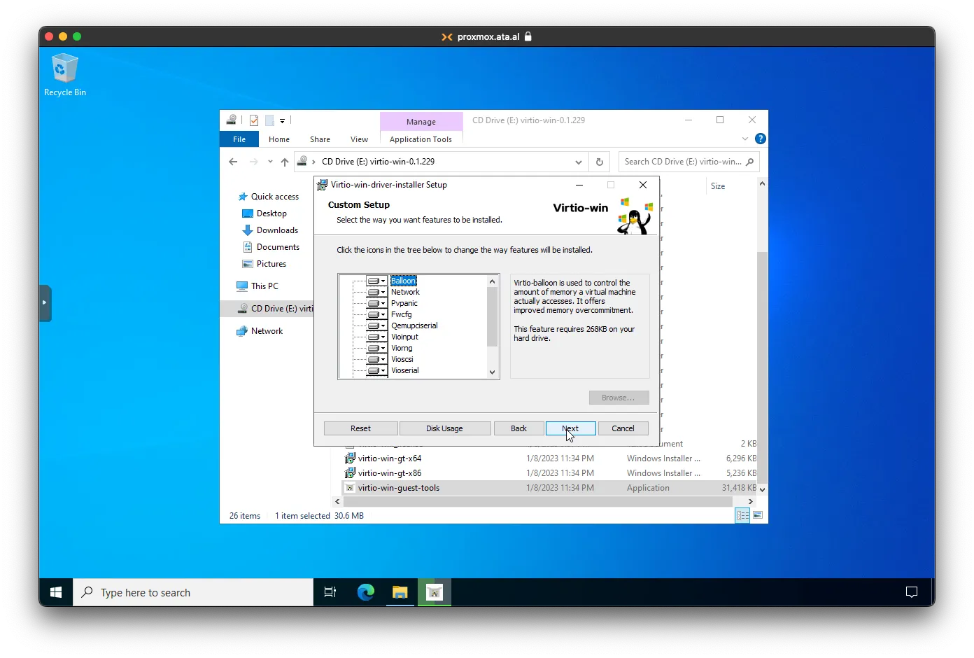Open the Vioscsi feature install-mode dropdown
The width and height of the screenshot is (974, 658).
point(377,359)
